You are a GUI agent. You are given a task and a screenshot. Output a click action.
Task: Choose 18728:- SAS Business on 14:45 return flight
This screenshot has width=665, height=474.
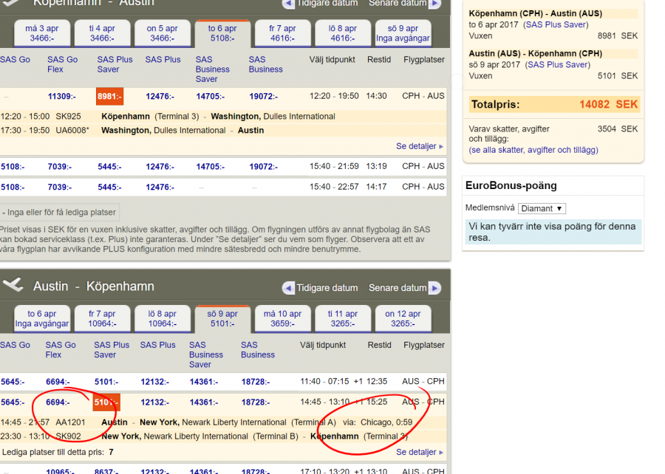[256, 402]
